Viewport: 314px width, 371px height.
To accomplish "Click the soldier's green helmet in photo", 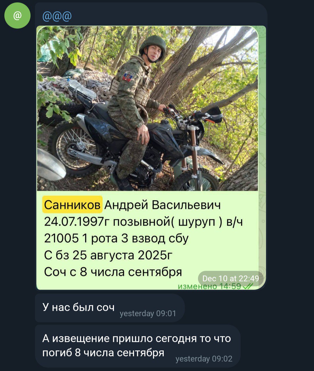I will tap(153, 44).
